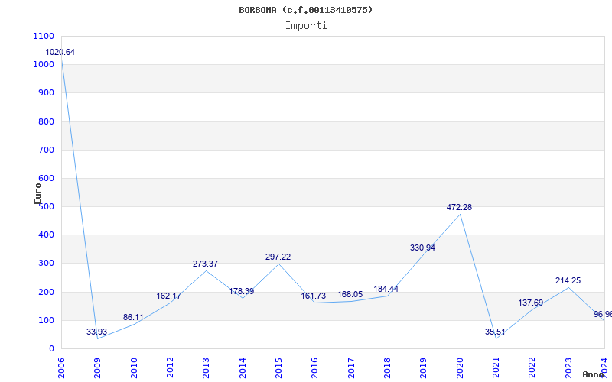612x382 pixels.
Task: Click the 200 y-axis tick label
Action: (46, 292)
